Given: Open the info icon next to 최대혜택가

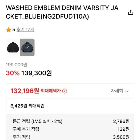Looking at the screenshot, I should (65, 91).
